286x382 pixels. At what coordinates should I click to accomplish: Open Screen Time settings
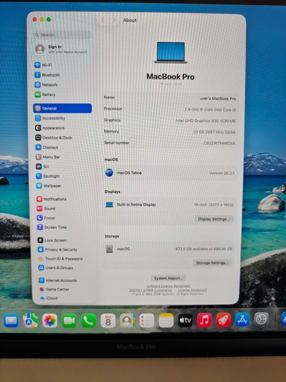tap(52, 227)
